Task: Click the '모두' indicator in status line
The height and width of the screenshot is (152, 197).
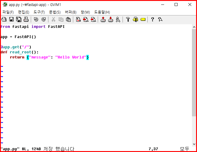Action: click(x=184, y=149)
